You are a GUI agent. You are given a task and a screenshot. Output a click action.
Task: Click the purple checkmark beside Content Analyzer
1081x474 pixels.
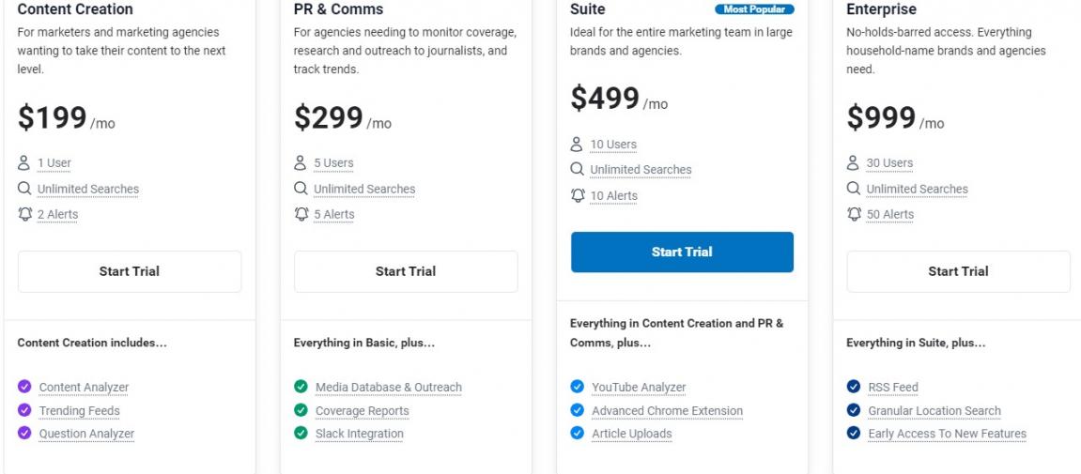[x=24, y=387]
